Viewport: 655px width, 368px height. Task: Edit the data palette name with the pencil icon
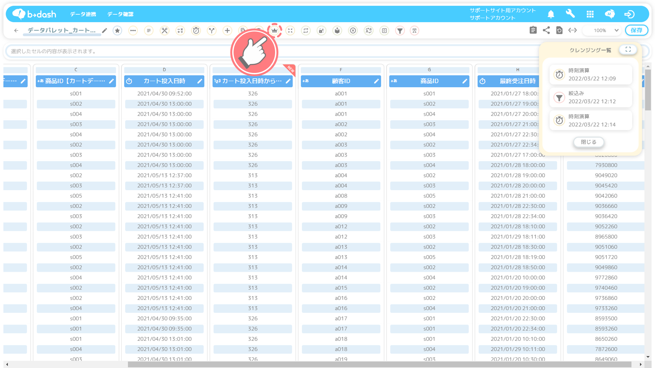pyautogui.click(x=104, y=30)
